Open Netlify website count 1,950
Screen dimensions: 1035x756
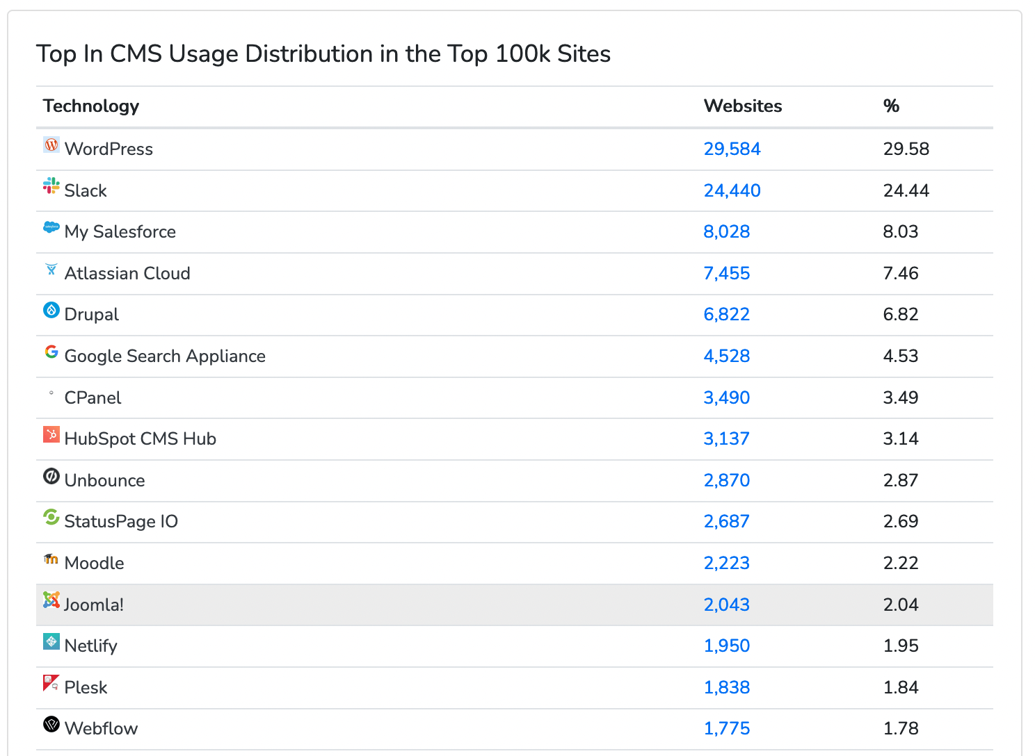click(x=727, y=646)
